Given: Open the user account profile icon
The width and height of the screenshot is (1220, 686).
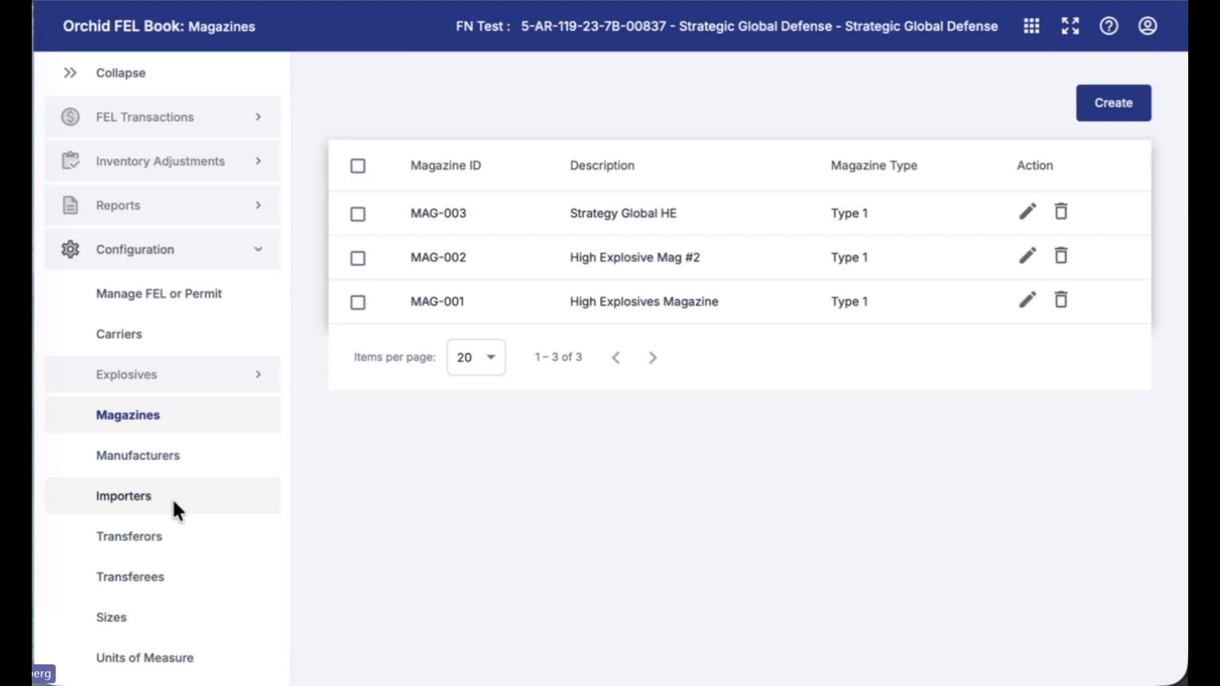Looking at the screenshot, I should coord(1148,26).
